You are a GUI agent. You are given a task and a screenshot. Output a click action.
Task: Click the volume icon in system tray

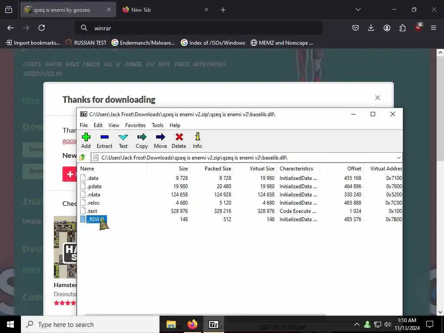(388, 324)
